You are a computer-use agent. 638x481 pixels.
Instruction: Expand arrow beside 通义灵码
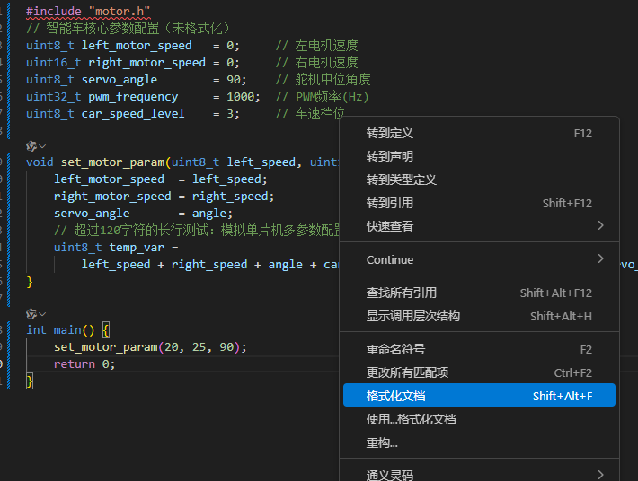tap(600, 475)
